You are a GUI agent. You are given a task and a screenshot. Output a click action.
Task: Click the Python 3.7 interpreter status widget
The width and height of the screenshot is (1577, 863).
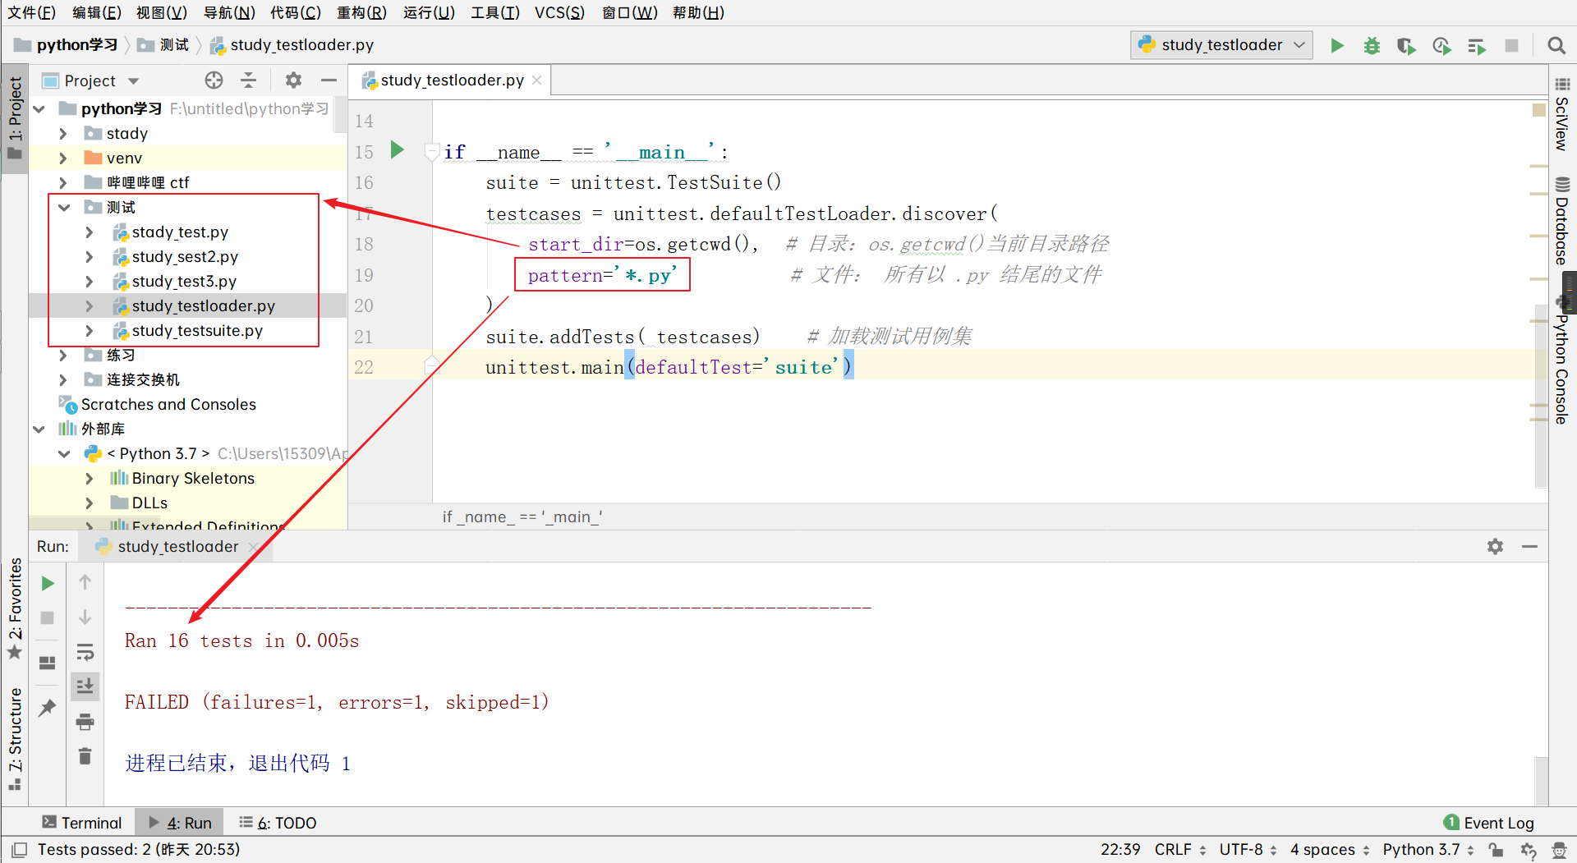tap(1428, 850)
